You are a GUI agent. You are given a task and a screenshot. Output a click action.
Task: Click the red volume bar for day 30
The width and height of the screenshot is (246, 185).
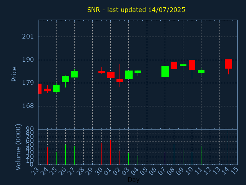pos(101,153)
